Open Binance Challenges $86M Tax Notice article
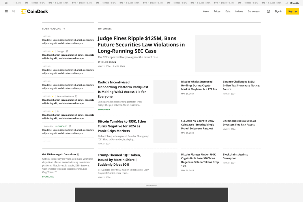The image size is (303, 202). (x=241, y=85)
